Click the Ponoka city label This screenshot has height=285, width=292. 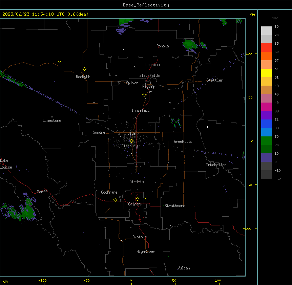(x=163, y=46)
